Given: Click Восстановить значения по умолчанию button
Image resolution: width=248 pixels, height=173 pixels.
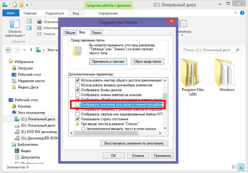Looking at the screenshot, I should point(134,143).
